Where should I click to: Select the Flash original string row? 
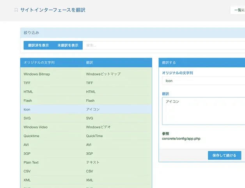86,100
